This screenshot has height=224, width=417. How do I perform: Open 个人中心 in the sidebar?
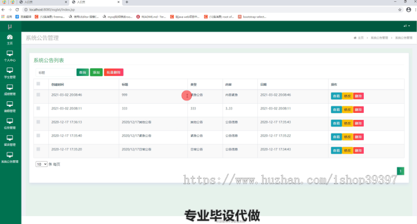tap(10, 56)
